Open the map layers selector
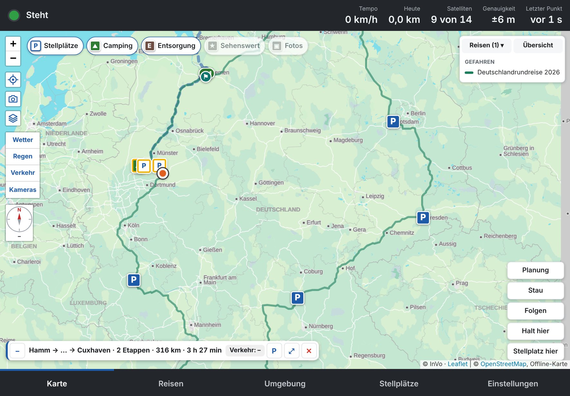The image size is (570, 396). click(x=13, y=118)
